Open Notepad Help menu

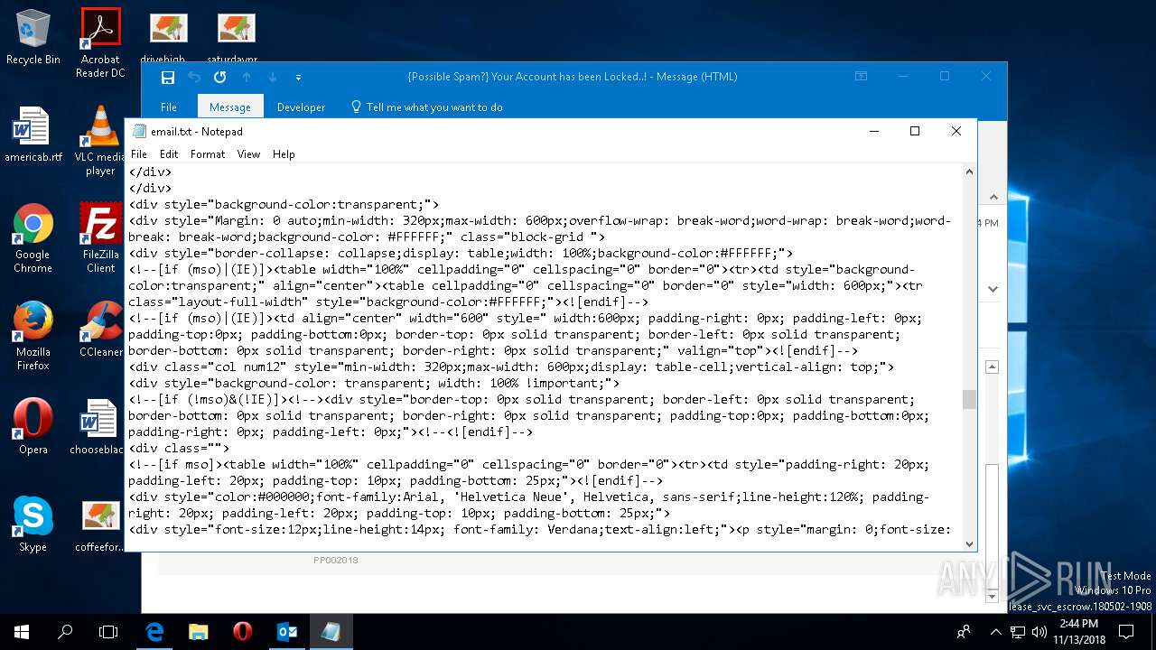(284, 154)
